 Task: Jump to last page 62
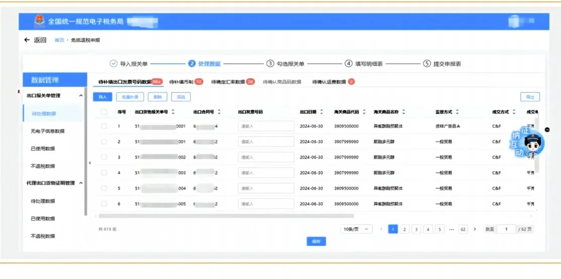463,229
